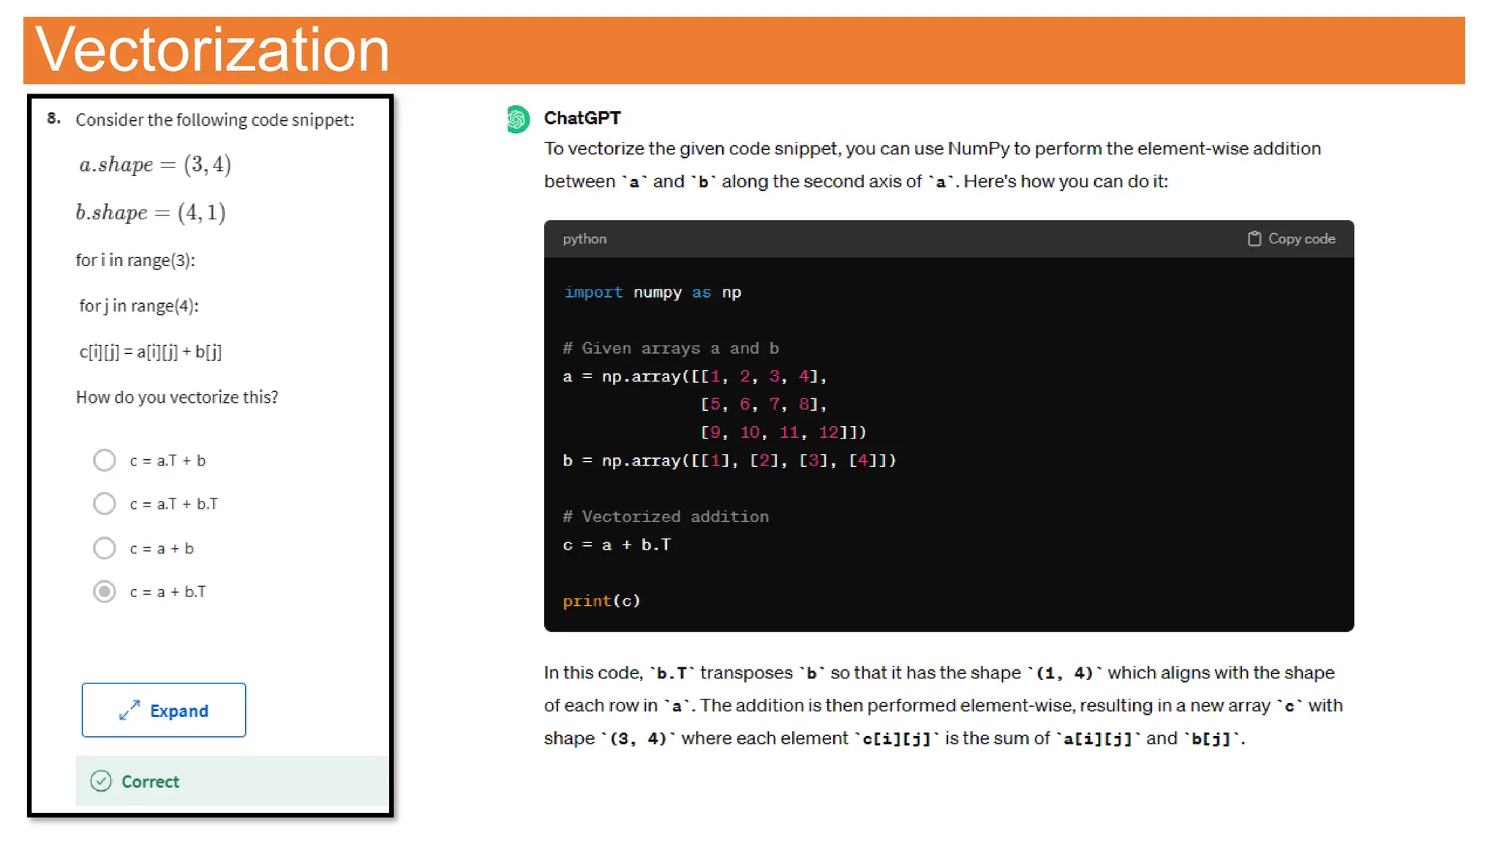Viewport: 1498px width, 842px height.
Task: Click 'How do you vectorize this?' text
Action: point(177,397)
